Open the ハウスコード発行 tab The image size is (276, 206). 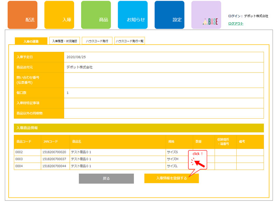[x=97, y=41]
